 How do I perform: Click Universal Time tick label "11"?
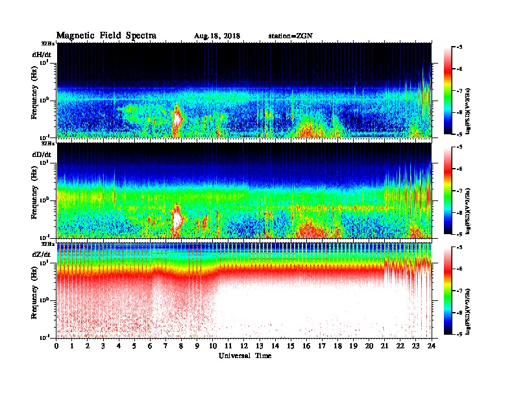pyautogui.click(x=228, y=346)
